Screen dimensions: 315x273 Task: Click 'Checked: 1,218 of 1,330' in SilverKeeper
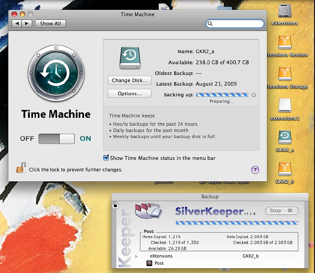point(175,242)
